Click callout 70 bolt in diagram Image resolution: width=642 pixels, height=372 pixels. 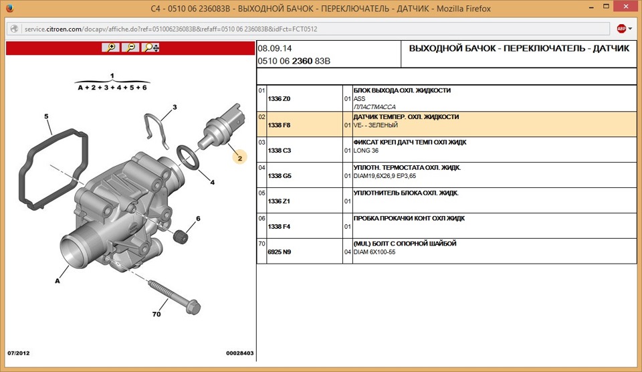[x=156, y=314]
